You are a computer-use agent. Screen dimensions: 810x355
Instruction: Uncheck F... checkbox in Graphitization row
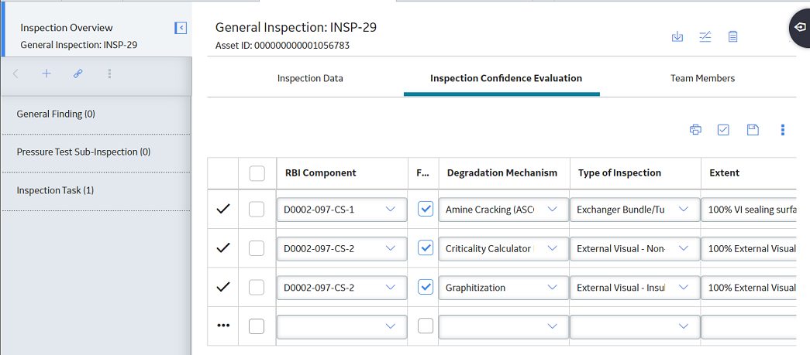425,288
